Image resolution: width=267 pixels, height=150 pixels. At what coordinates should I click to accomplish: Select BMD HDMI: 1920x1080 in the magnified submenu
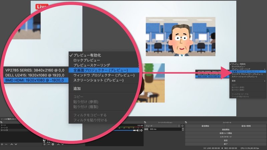coord(36,80)
